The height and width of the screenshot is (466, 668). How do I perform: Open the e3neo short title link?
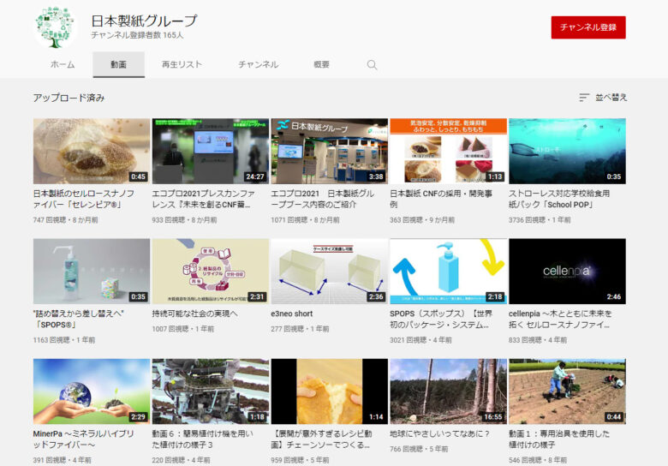[x=292, y=314]
